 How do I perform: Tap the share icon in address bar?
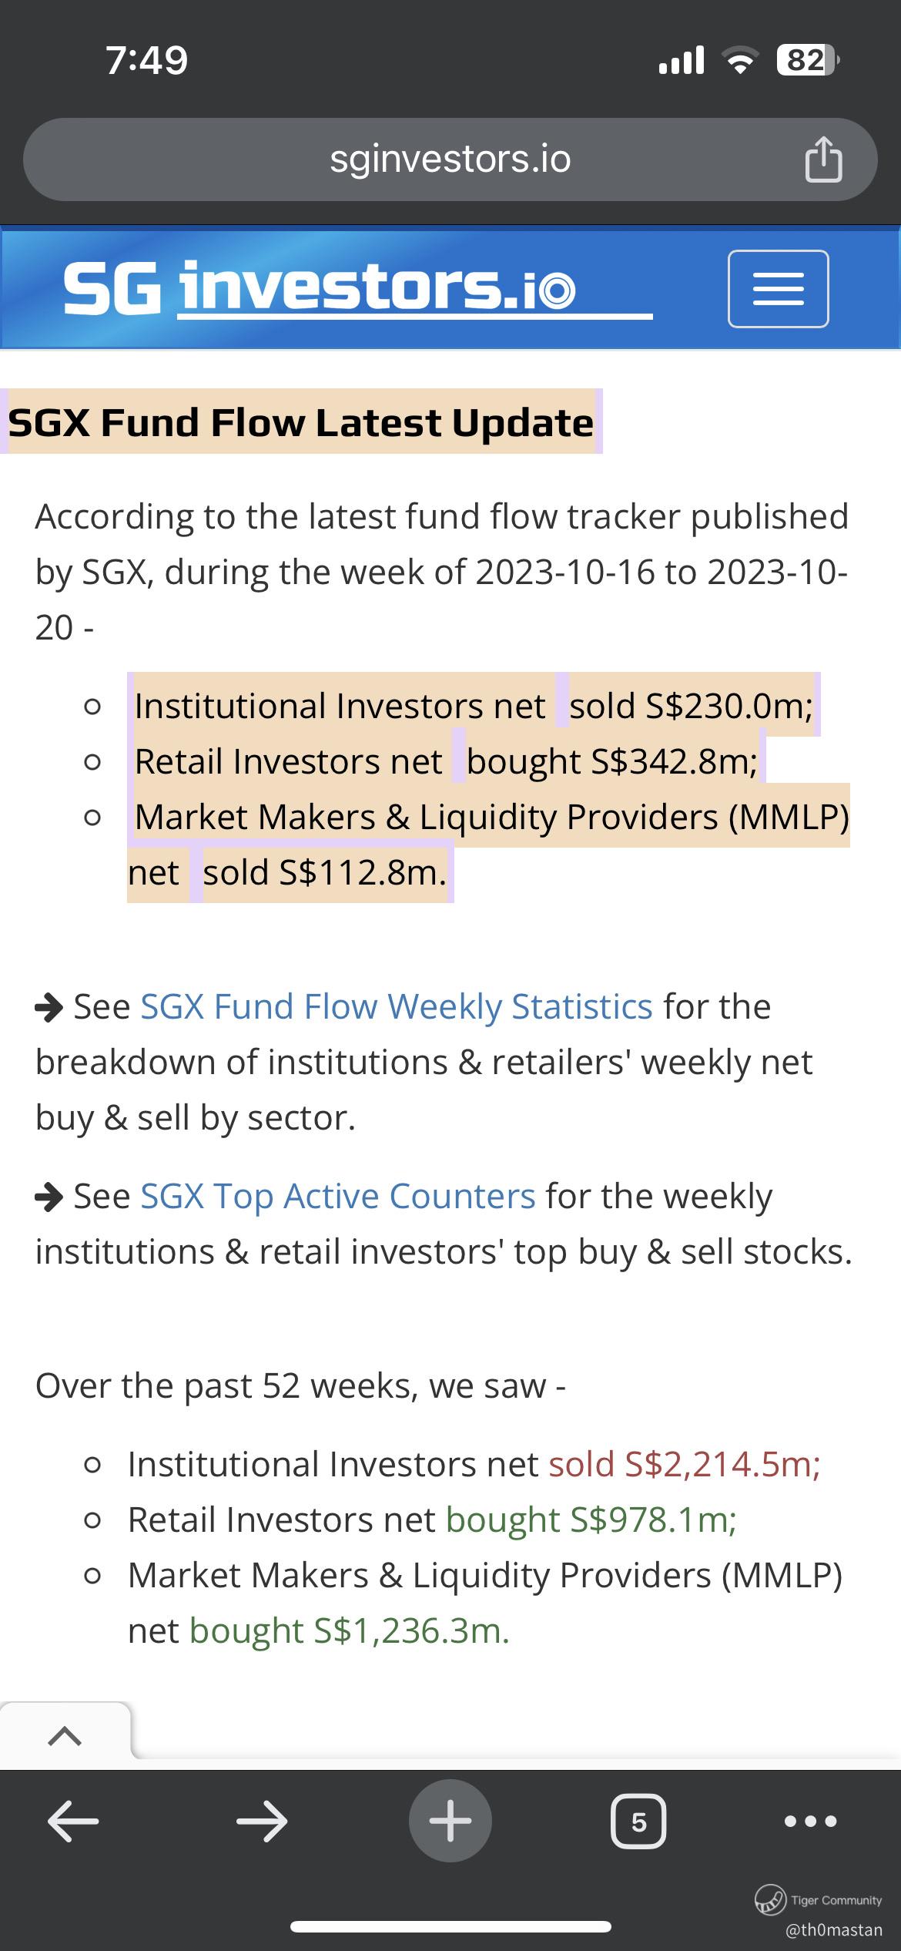823,159
